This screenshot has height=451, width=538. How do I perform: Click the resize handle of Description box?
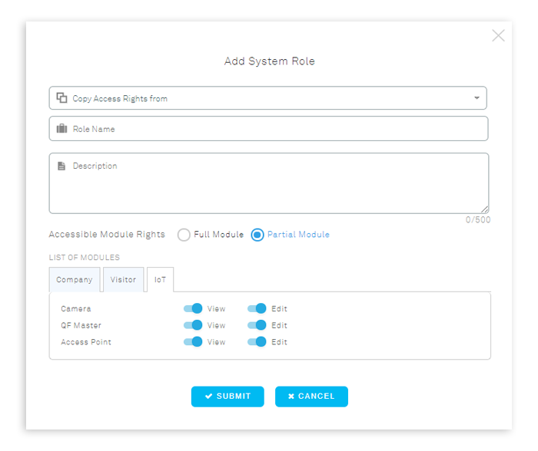484,209
